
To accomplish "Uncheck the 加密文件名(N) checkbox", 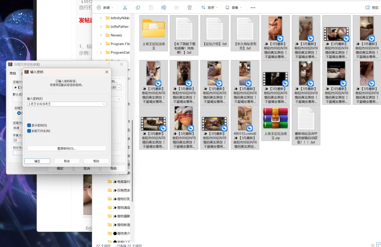I will tap(29, 131).
